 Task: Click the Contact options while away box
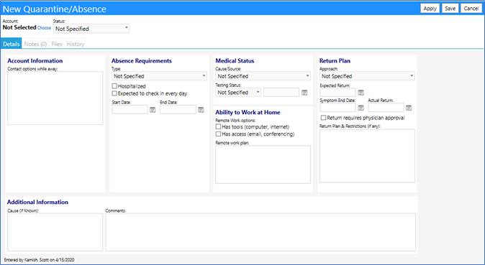[x=55, y=98]
